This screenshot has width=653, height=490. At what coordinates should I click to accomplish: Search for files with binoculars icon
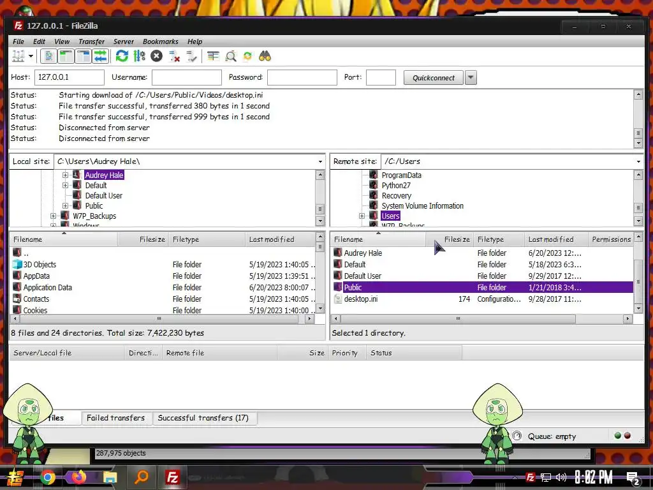pyautogui.click(x=265, y=56)
